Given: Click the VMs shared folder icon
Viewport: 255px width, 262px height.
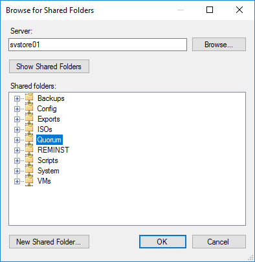Looking at the screenshot, I should point(29,180).
